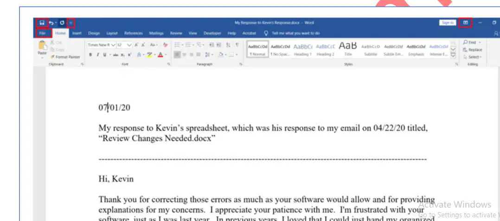This screenshot has height=221, width=500.
Task: Open the Review ribbon tab
Action: point(176,33)
